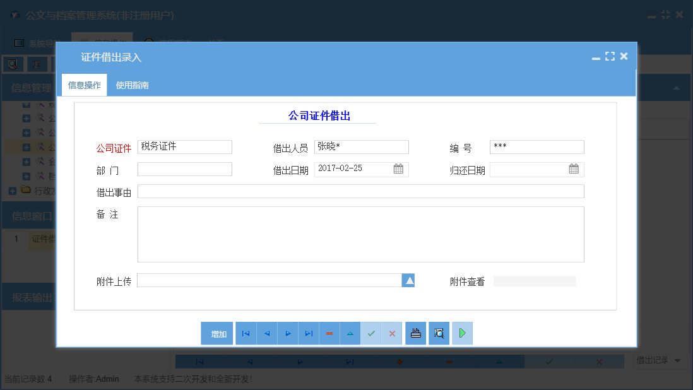Navigate to the first record
Image resolution: width=693 pixels, height=390 pixels.
coord(246,333)
